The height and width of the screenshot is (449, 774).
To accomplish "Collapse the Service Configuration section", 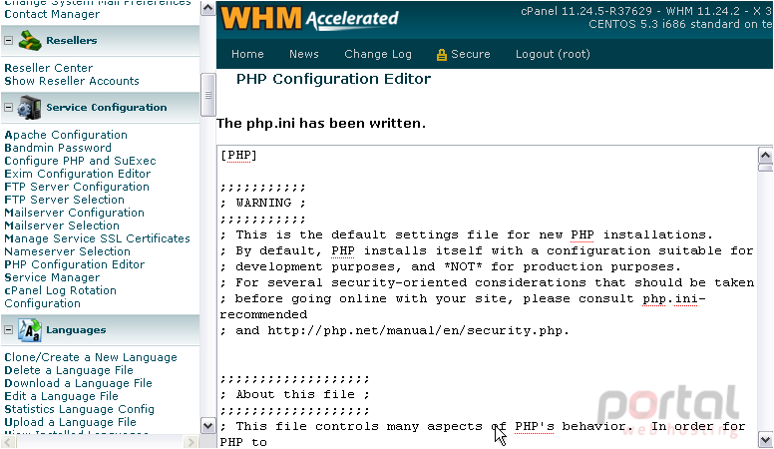I will click(x=8, y=107).
